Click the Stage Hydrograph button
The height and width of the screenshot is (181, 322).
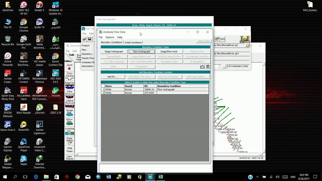pyautogui.click(x=114, y=52)
